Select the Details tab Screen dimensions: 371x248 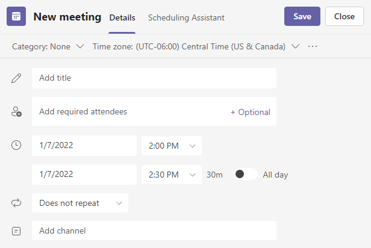[x=122, y=17]
